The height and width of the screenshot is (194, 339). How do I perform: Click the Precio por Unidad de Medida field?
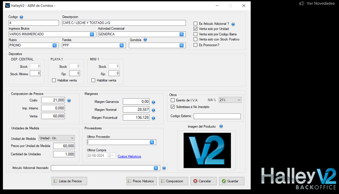pyautogui.click(x=64, y=146)
